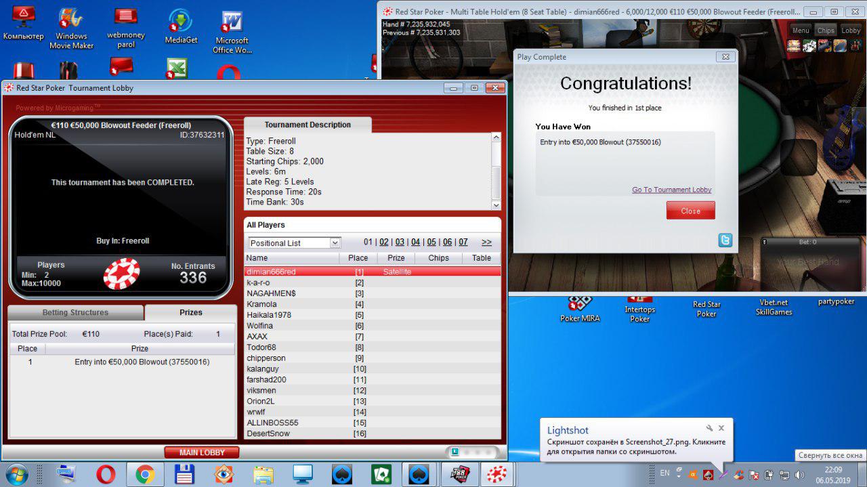The image size is (867, 487).
Task: Open partypoker desktop shortcut
Action: (x=836, y=301)
